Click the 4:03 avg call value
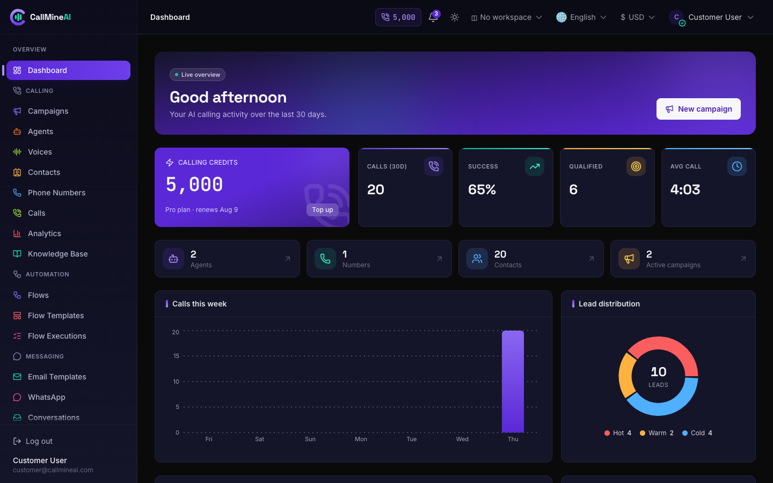Screen dimensions: 773x483 [x=685, y=189]
